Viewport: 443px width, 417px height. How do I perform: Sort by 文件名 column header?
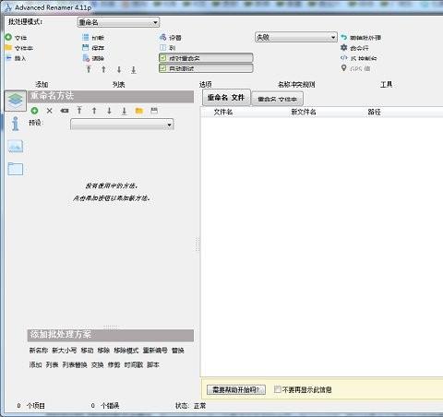[223, 112]
